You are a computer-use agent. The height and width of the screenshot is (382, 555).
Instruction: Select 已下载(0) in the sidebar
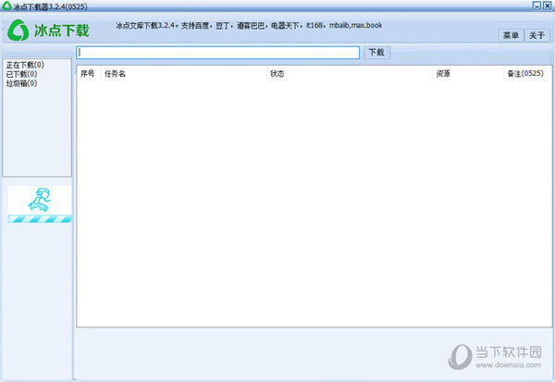click(x=20, y=74)
